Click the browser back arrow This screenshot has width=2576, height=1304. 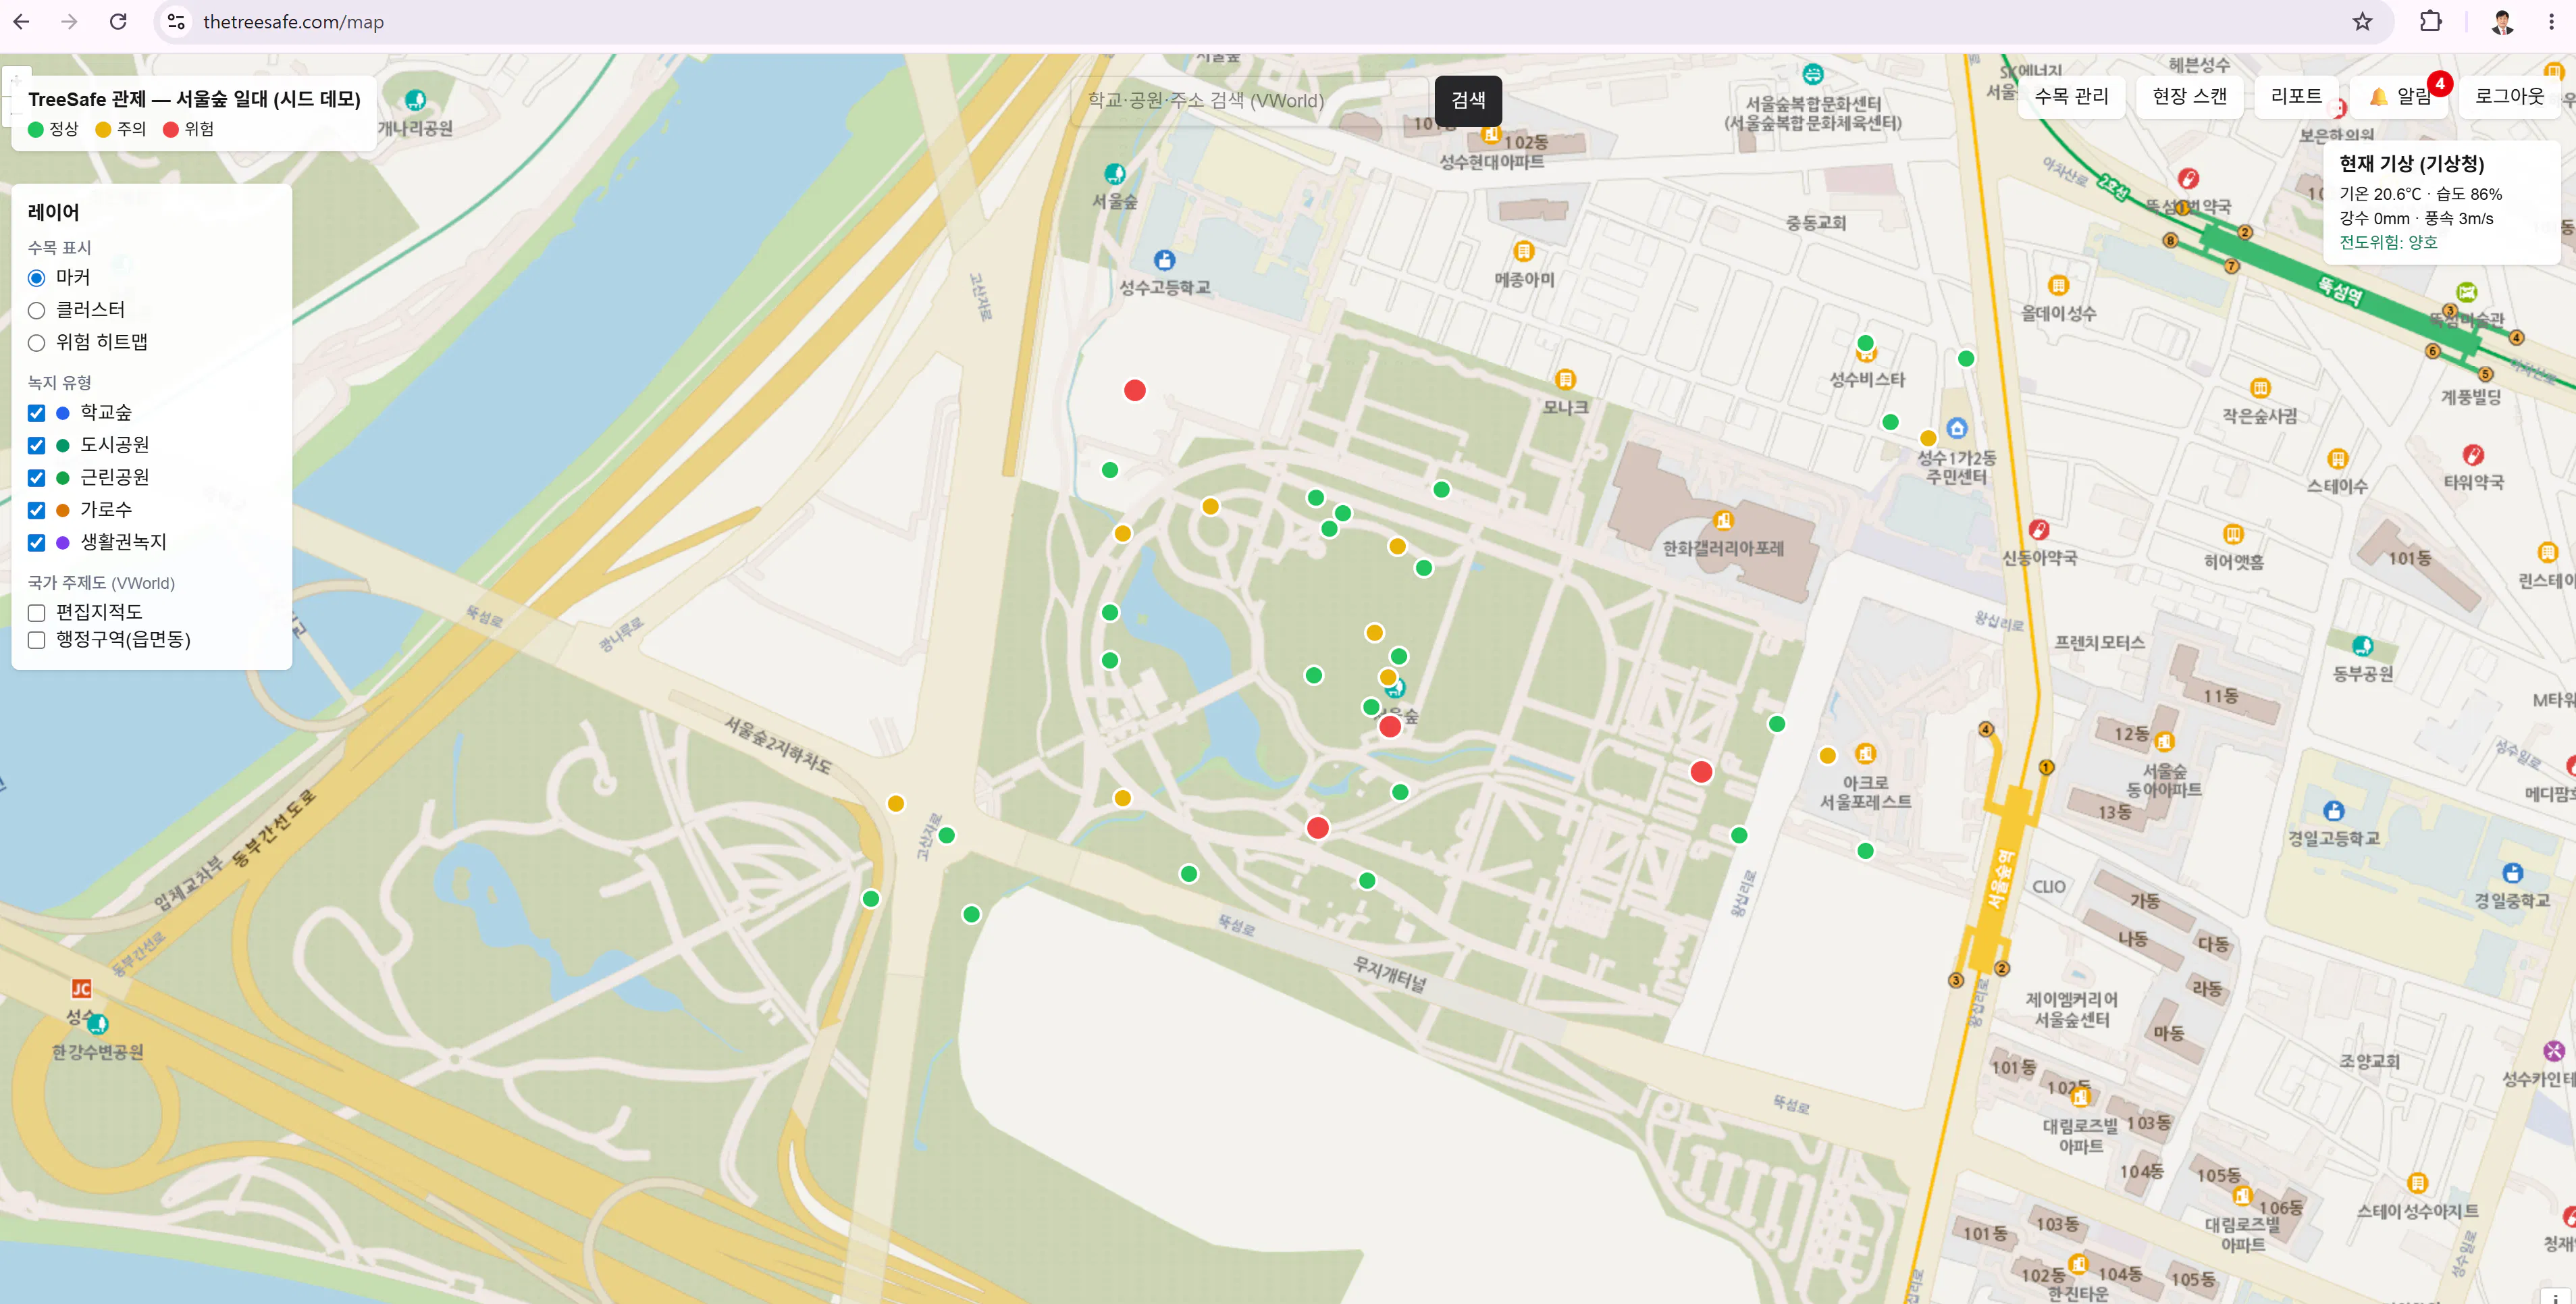pyautogui.click(x=21, y=21)
